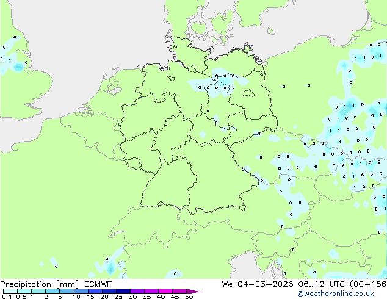Click the date 'We 04-03-2026' text
This screenshot has height=299, width=387.
[258, 284]
